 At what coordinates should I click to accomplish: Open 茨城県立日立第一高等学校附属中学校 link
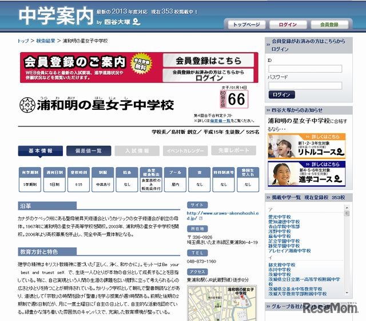(x=304, y=282)
